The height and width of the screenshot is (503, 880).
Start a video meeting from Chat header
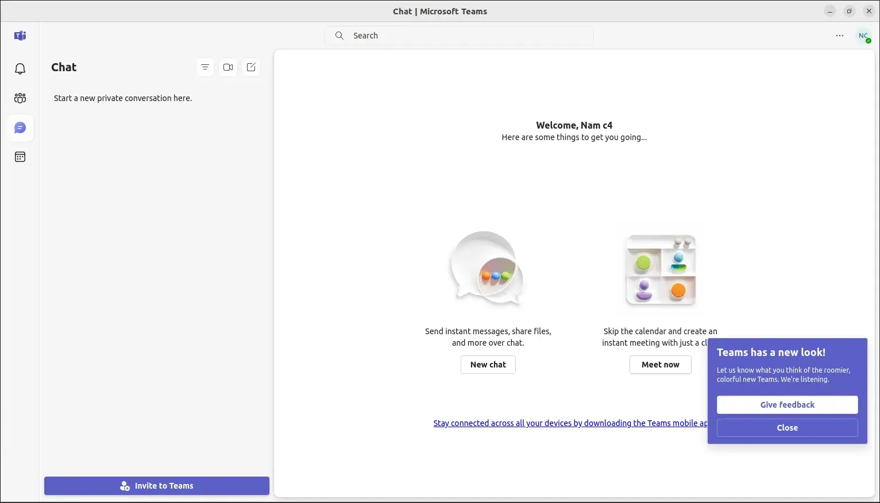click(x=228, y=67)
